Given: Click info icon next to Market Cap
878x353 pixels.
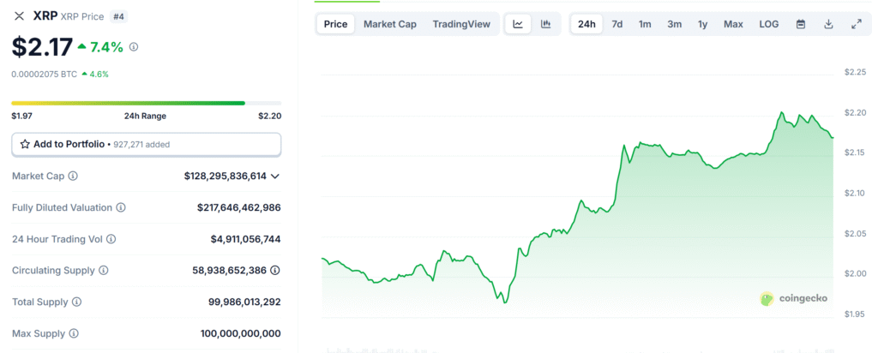Looking at the screenshot, I should (x=73, y=176).
